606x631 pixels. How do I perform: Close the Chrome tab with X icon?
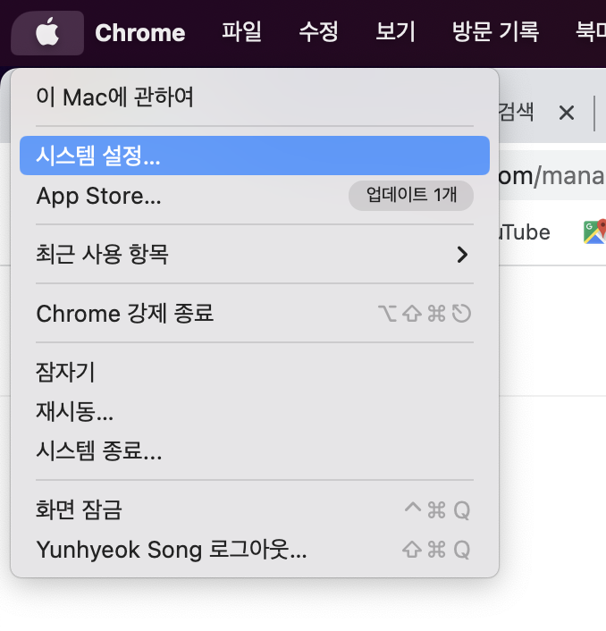coord(567,113)
